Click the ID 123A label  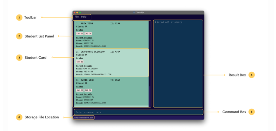coord(115,24)
